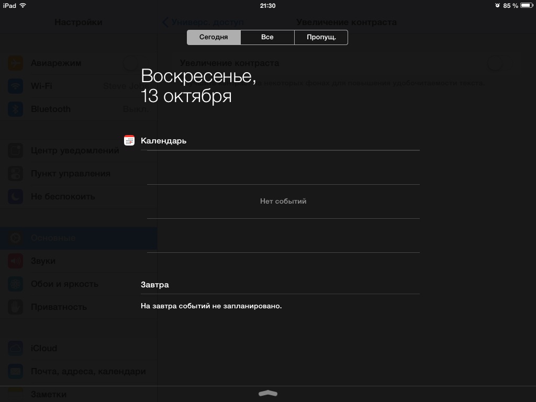Open Центр уведомлений settings row
The width and height of the screenshot is (536, 402).
coord(79,150)
